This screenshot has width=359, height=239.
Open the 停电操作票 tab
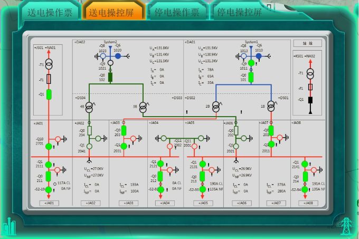[176, 12]
